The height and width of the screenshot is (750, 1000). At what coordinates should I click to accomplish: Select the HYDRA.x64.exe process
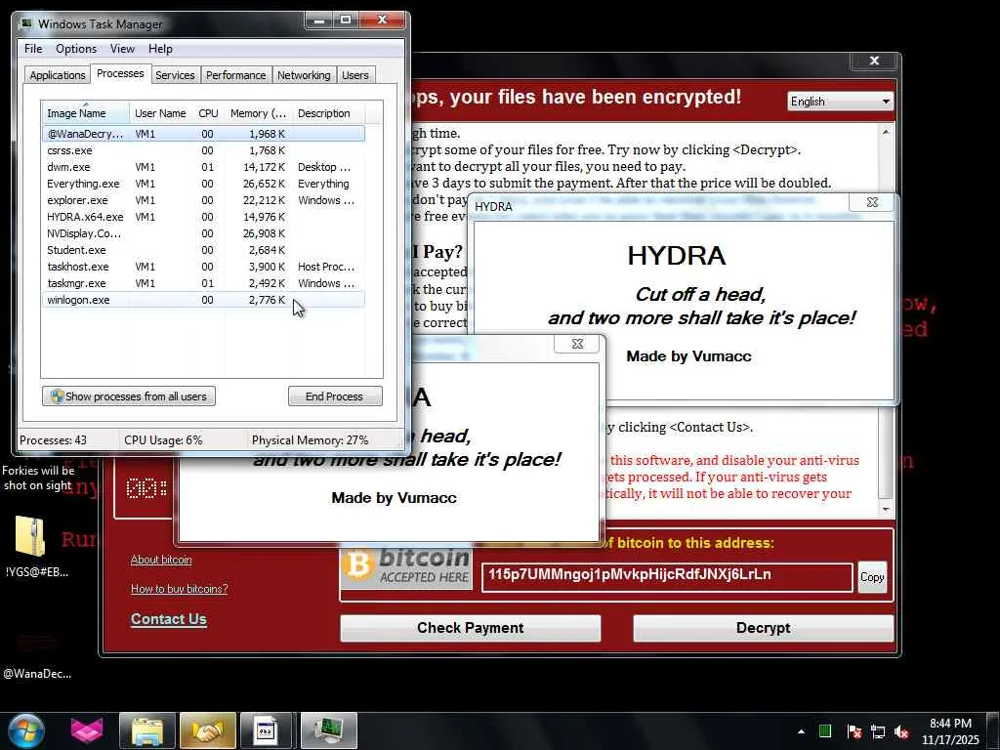[203, 217]
